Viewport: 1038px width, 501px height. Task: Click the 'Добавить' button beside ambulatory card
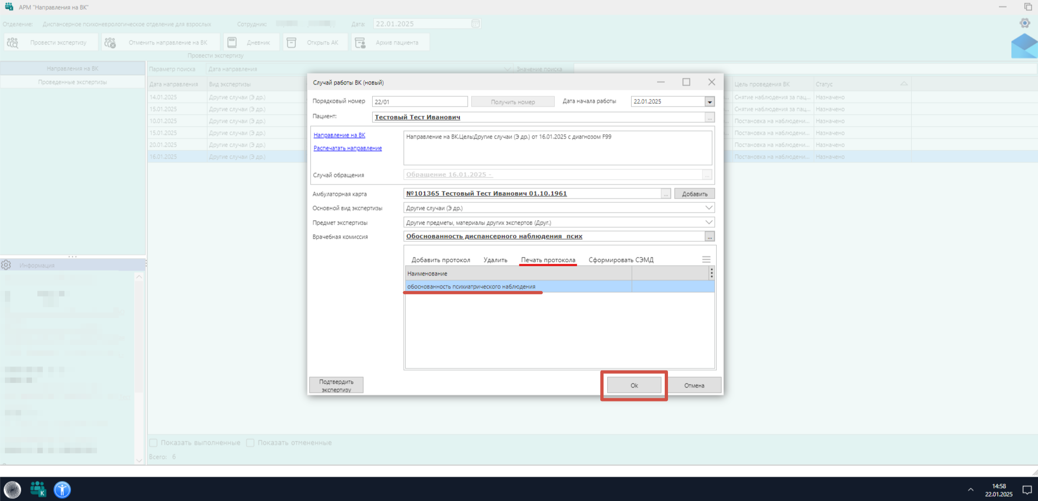695,194
